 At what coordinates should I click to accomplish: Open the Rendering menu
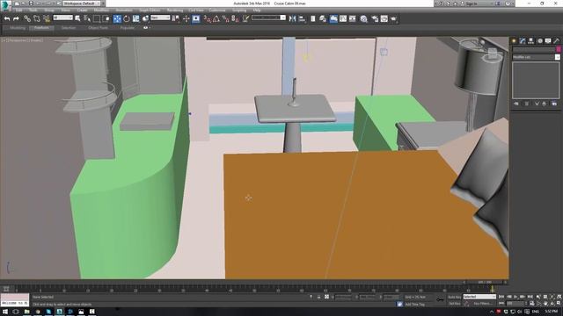[x=175, y=11]
